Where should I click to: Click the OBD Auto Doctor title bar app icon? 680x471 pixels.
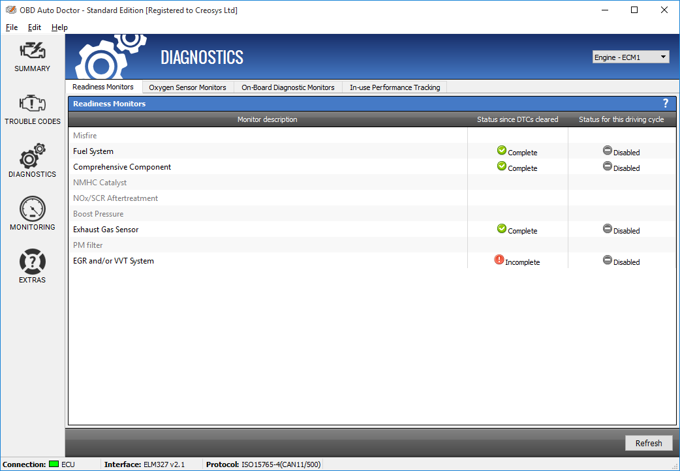tap(11, 10)
